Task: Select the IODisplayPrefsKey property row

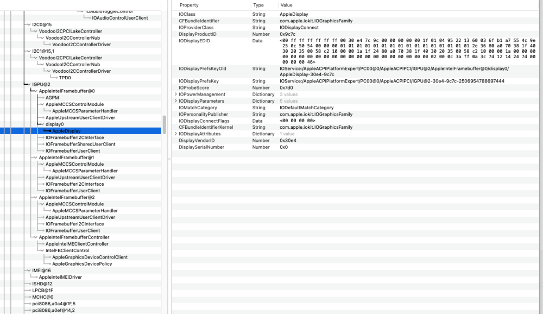Action: 355,81
